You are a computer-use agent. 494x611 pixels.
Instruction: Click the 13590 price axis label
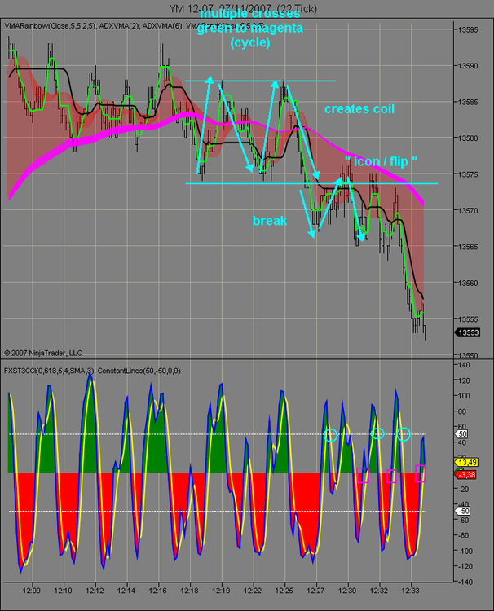(467, 66)
